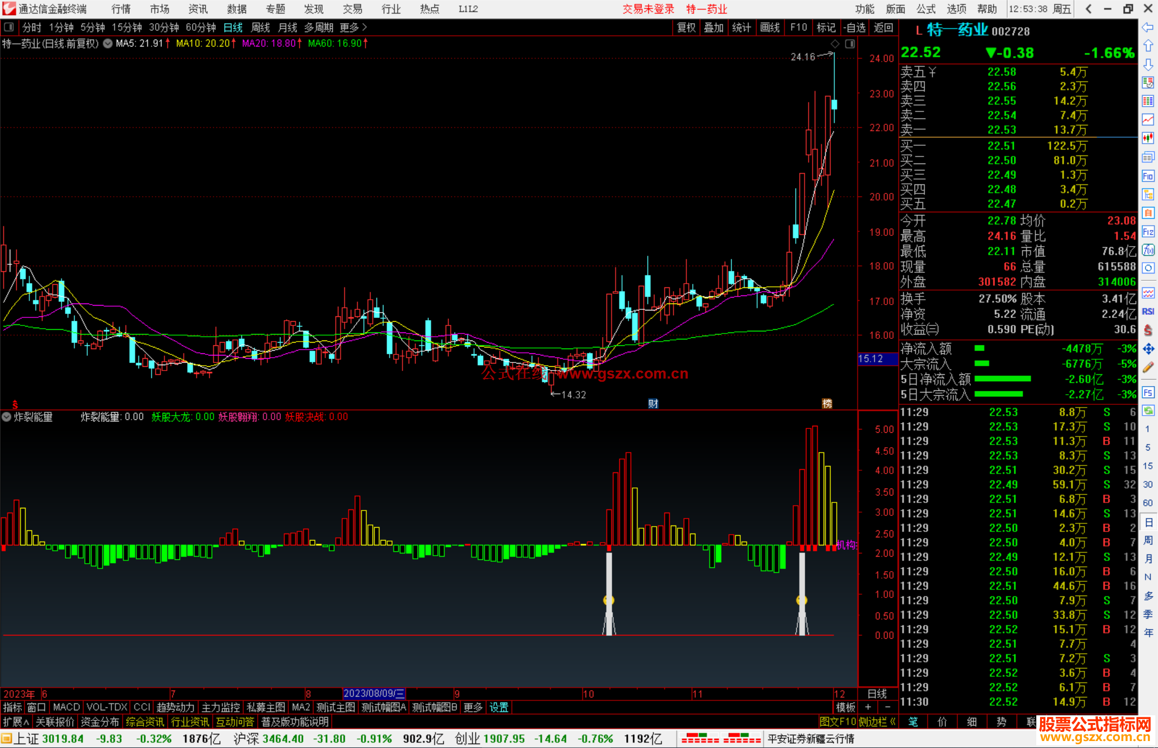This screenshot has height=748, width=1158.
Task: Expand the 更多 period options
Action: pyautogui.click(x=353, y=27)
